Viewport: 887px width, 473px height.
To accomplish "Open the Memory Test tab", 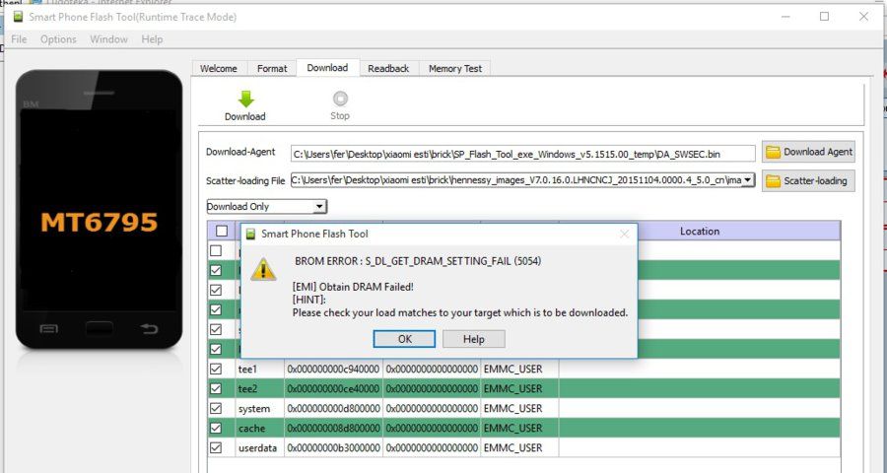I will point(455,68).
